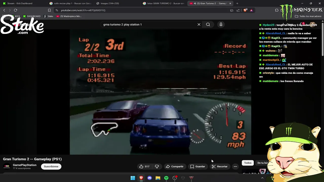This screenshot has width=324, height=182.
Task: Click the video title Gran Turismo 2 -- Gameplay (PS1)
Action: (32, 159)
